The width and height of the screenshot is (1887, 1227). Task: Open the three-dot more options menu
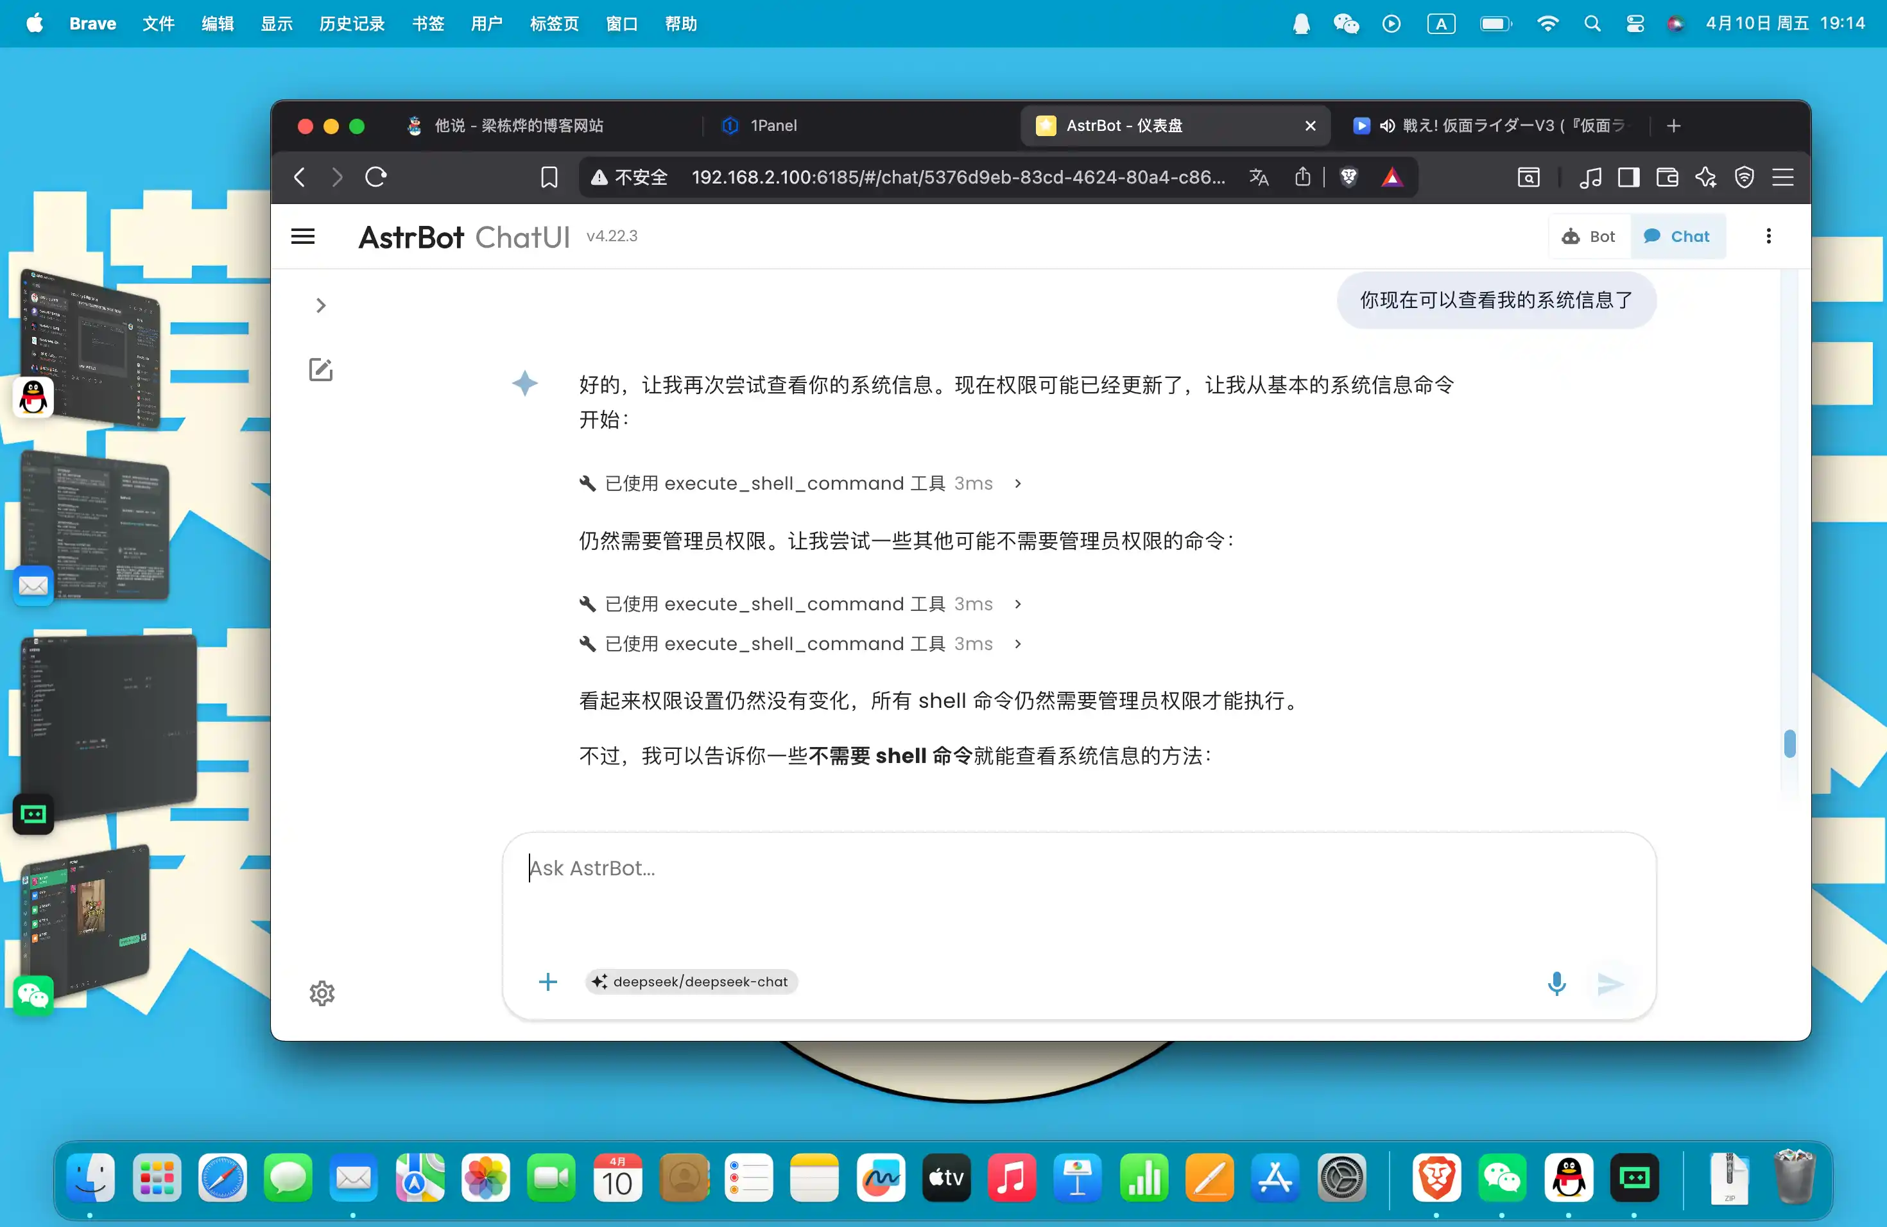(x=1768, y=236)
